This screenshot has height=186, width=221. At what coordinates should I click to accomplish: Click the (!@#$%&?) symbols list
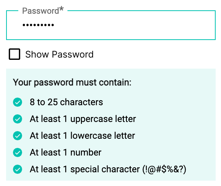tap(164, 169)
